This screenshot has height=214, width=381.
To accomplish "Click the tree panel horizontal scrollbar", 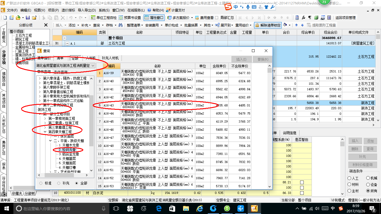I will [62, 175].
